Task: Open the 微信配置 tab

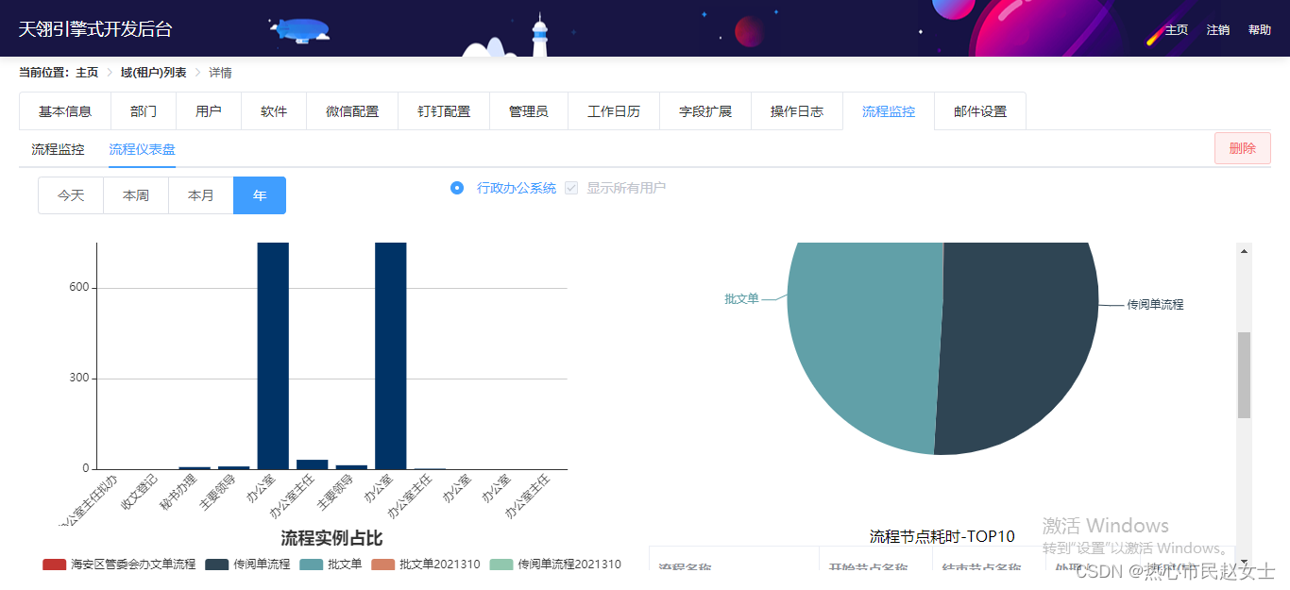Action: click(352, 111)
